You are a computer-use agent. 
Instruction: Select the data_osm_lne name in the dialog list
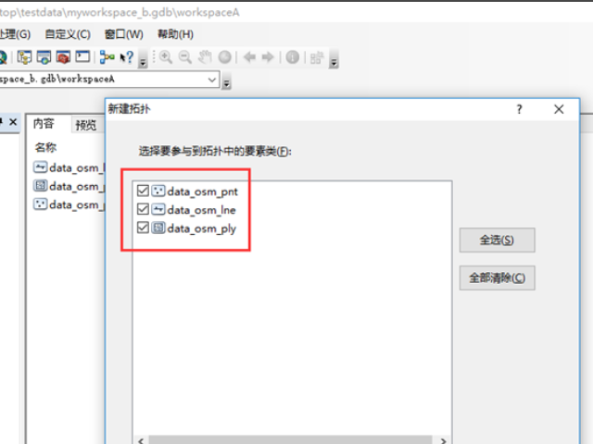201,210
